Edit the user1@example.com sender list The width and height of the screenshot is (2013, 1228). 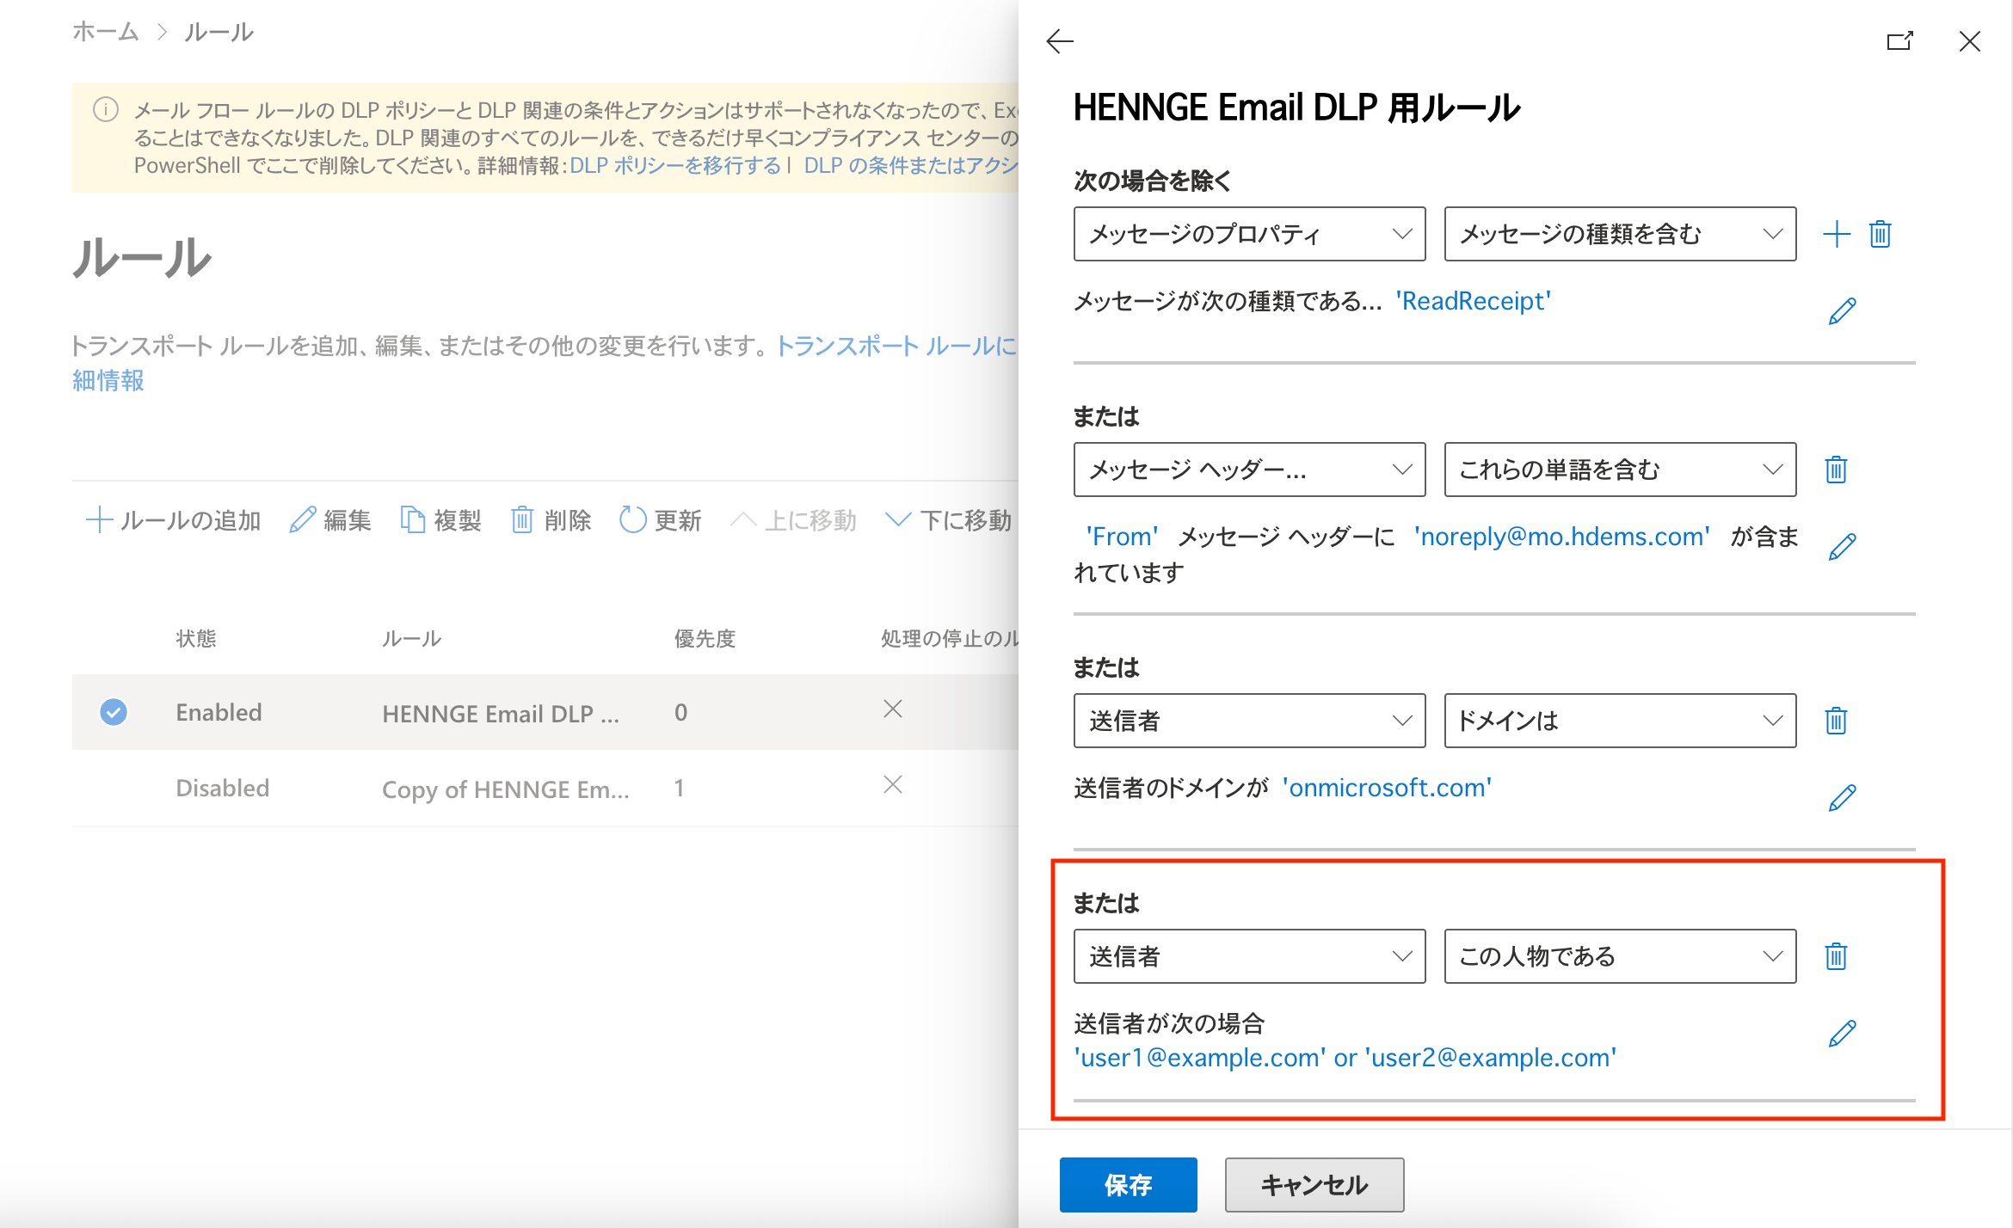1842,1034
